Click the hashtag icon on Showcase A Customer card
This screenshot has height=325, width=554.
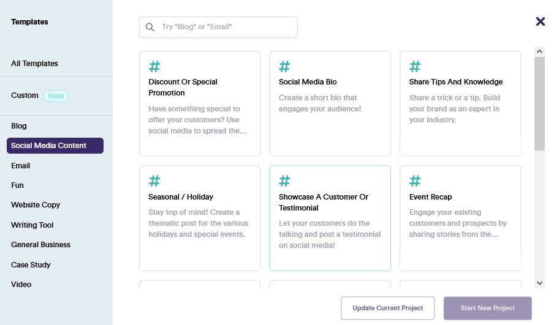coord(284,181)
